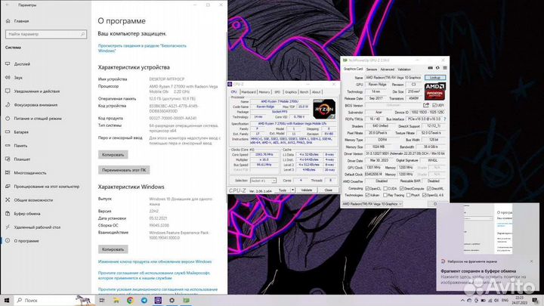Open change product key or upgrade Windows link
Screen dimensions: 544x306
[x=155, y=261]
